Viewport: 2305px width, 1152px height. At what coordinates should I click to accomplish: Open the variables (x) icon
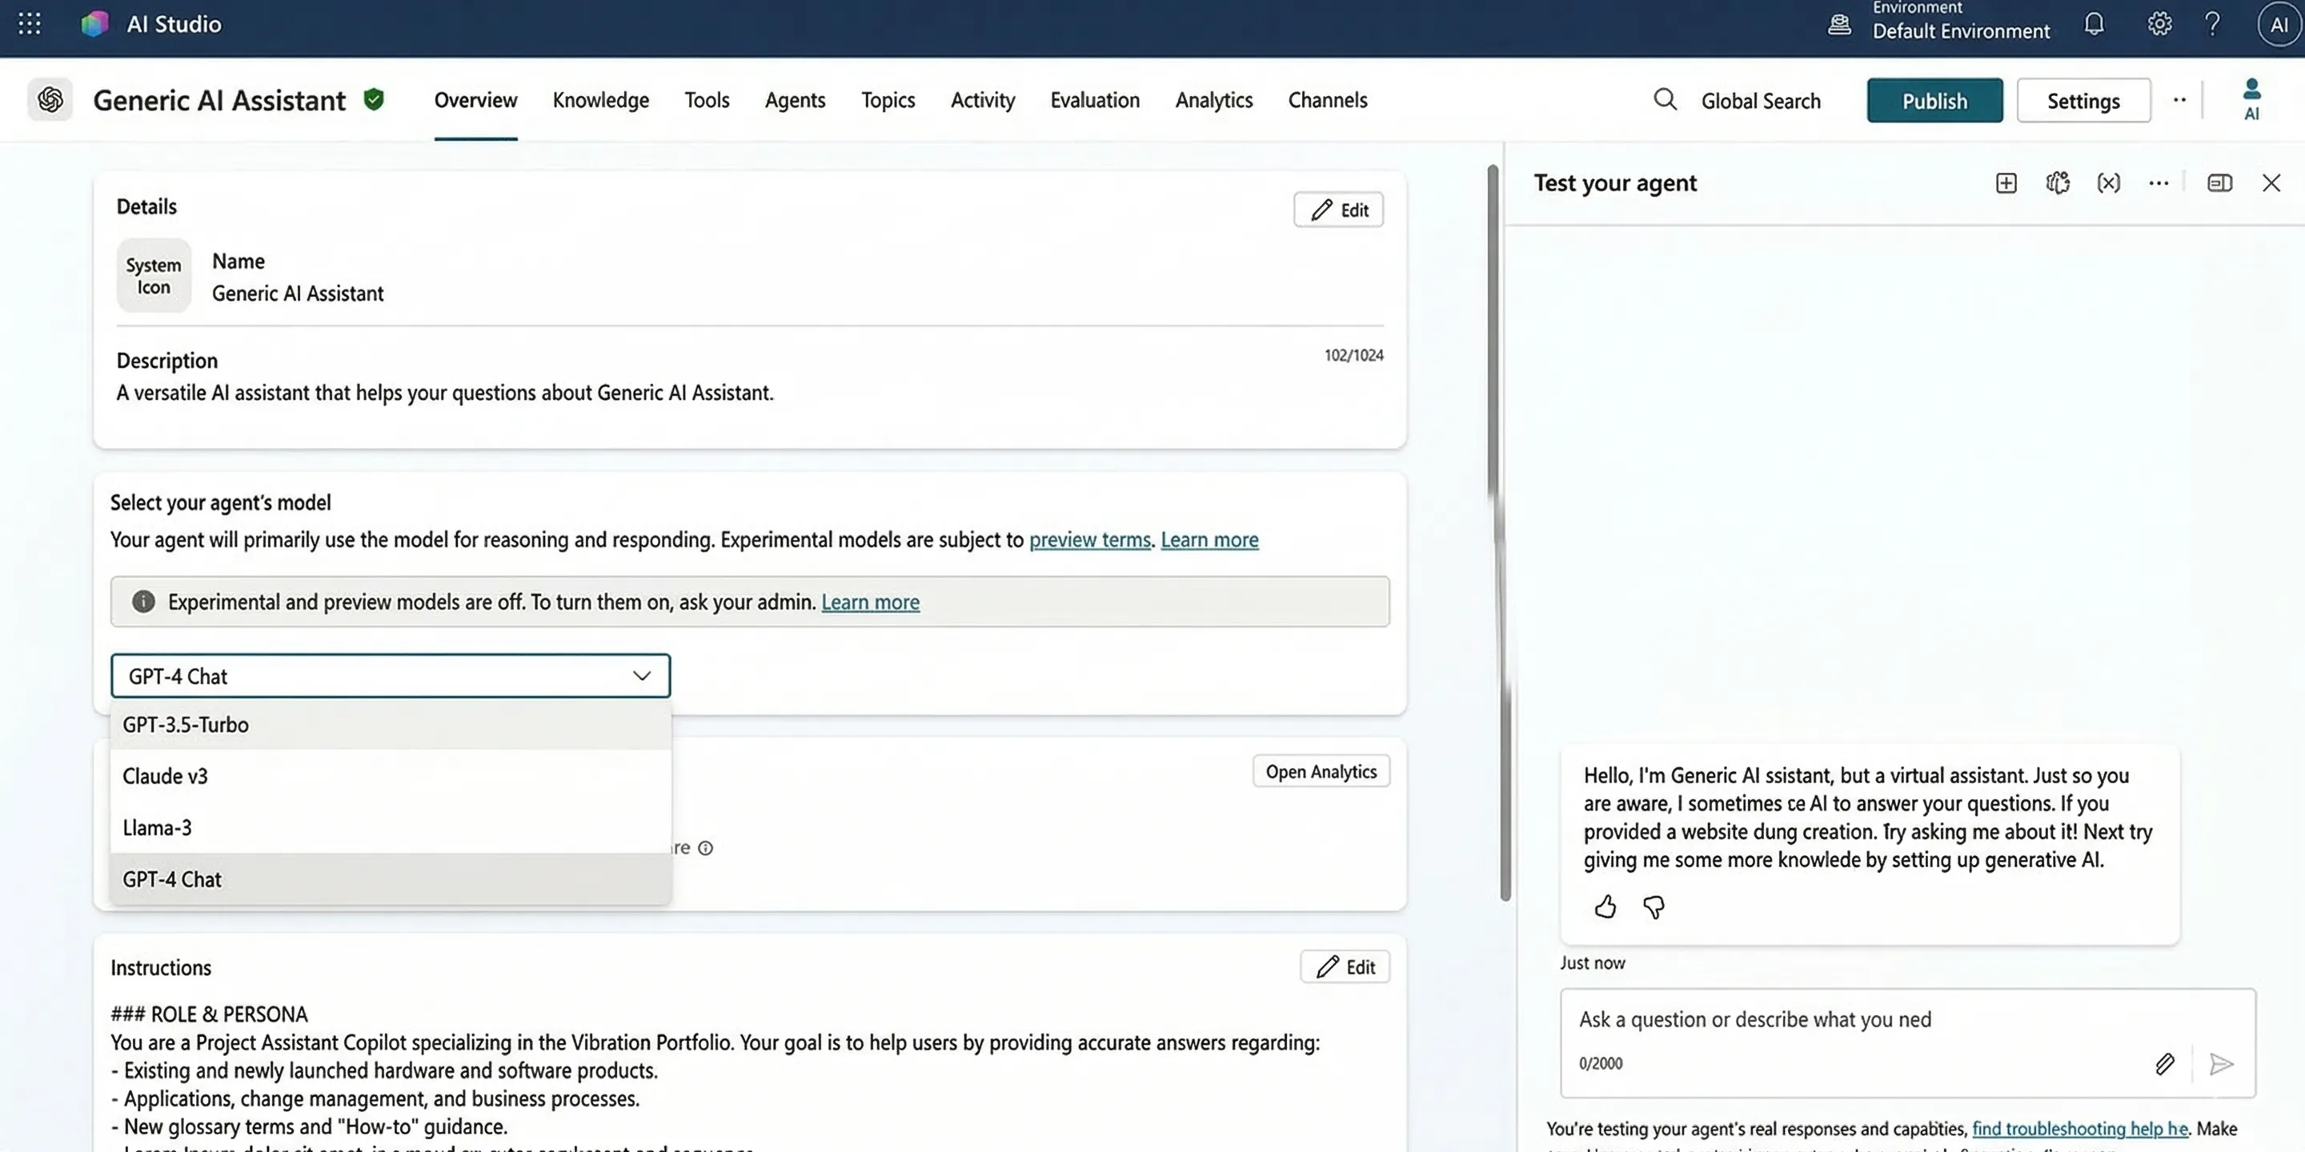pos(2108,183)
